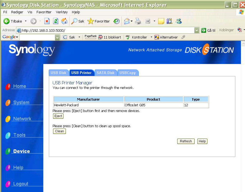Click the Type column header
This screenshot has height=192, width=245.
pos(196,99)
